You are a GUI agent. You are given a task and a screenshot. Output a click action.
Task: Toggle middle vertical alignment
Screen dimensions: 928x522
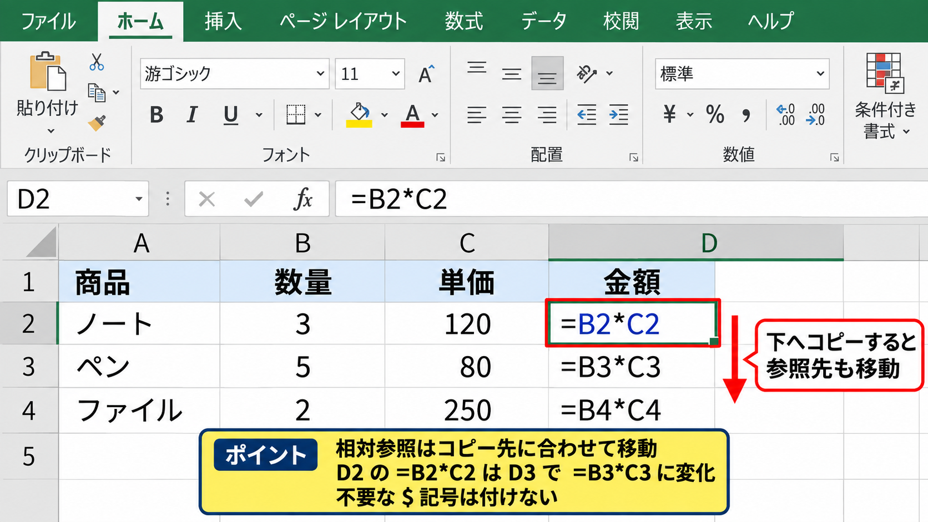[x=512, y=73]
